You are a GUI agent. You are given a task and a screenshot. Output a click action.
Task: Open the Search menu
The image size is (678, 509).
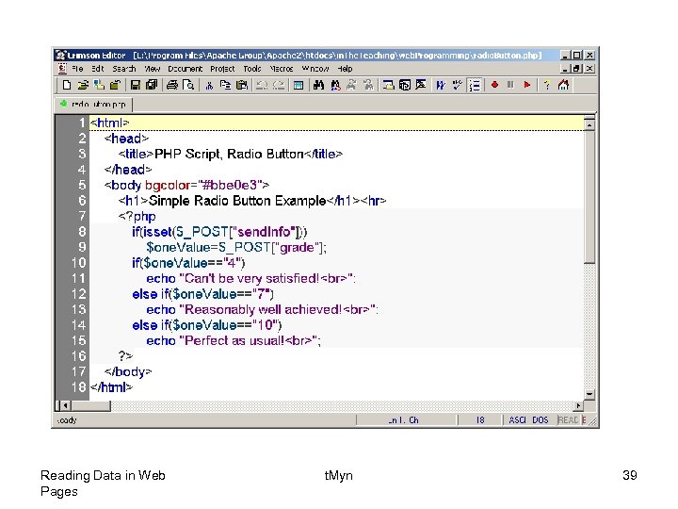tap(124, 69)
